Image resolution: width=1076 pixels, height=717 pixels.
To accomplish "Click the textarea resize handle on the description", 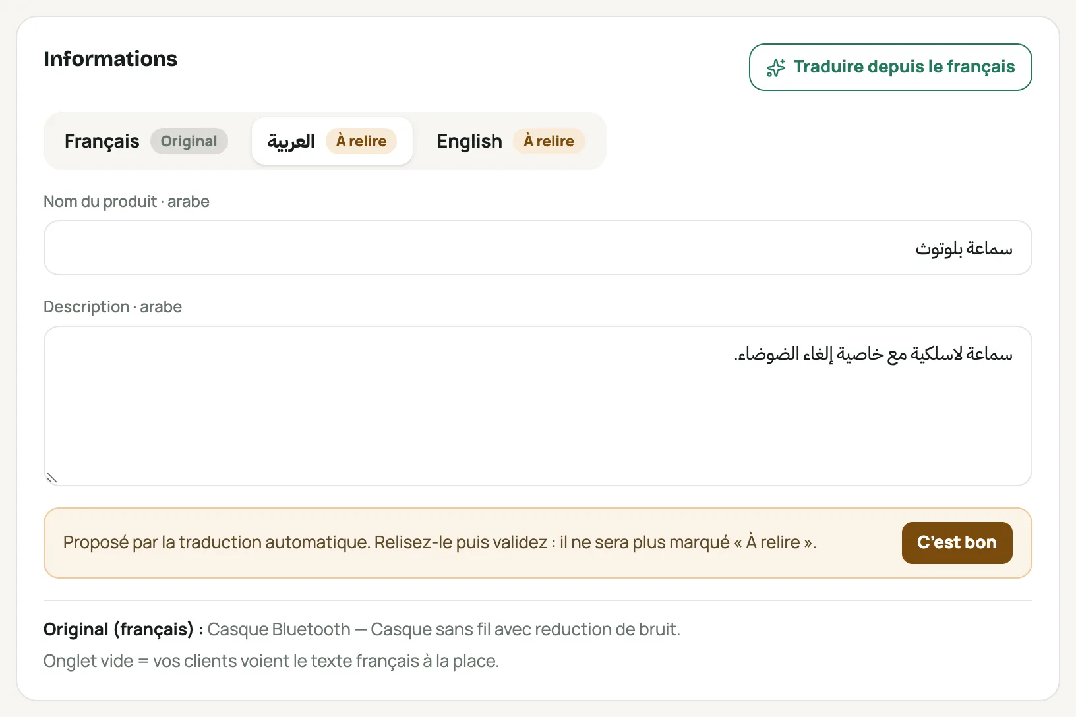I will 52,478.
